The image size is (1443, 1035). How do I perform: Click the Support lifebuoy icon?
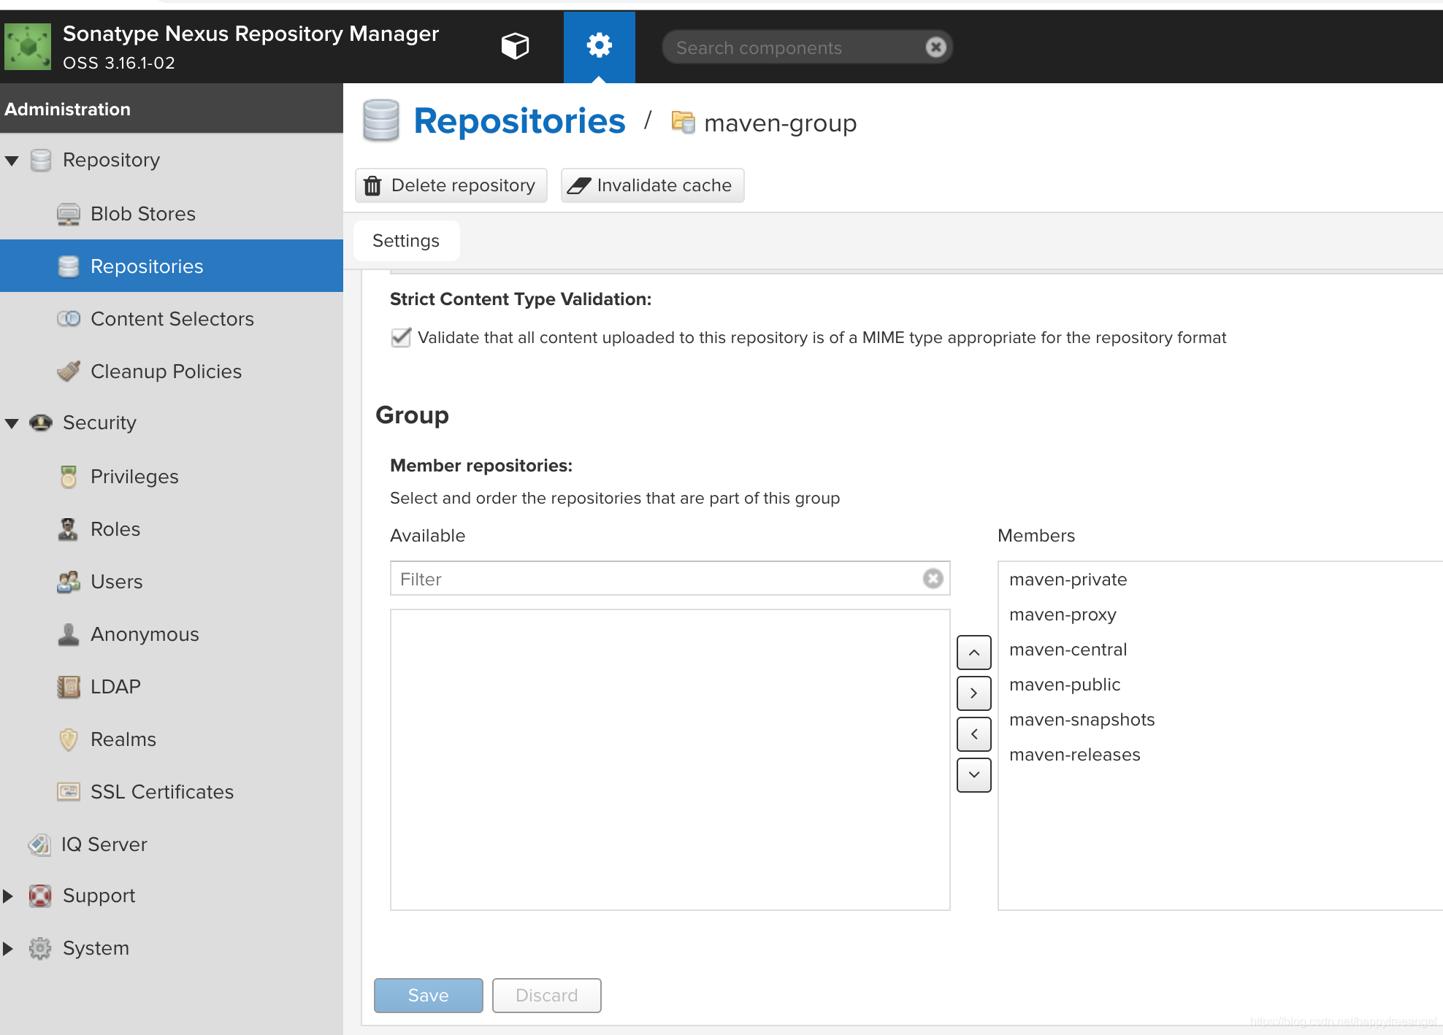(40, 896)
